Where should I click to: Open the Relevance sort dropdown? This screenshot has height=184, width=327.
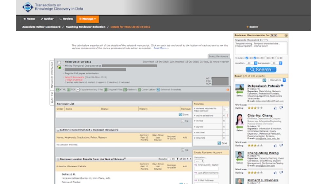tap(277, 80)
